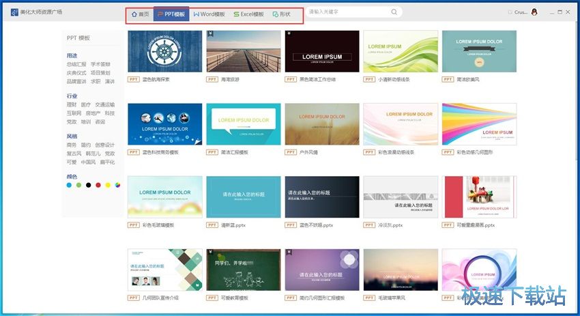The image size is (580, 316).
Task: Open the 简约几何图形汇报模板 purple thumbnail
Action: (322, 270)
